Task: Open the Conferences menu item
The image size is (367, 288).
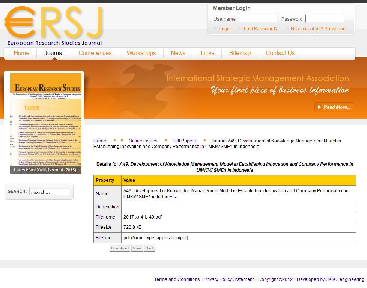Action: pos(95,53)
